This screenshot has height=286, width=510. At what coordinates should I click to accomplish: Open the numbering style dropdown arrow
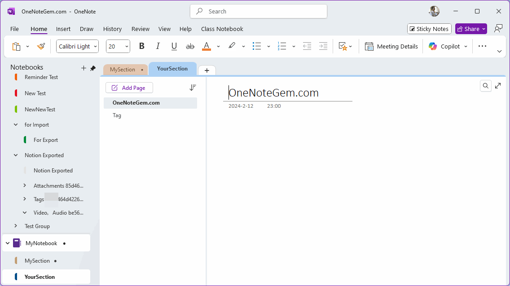(294, 47)
